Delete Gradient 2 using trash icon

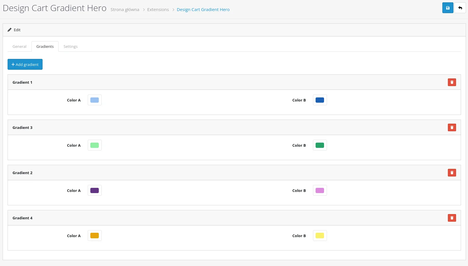pos(452,173)
